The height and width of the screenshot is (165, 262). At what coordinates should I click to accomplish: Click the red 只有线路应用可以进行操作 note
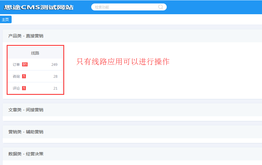(123, 62)
